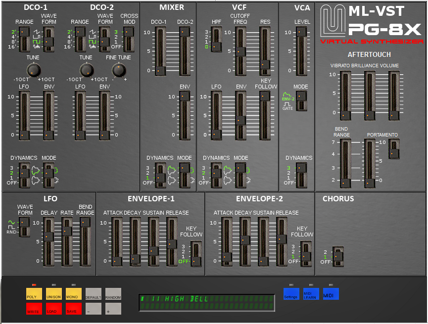Screen dimensions: 428x324
Task: Click DCO-1 WAVE FORM selector switch
Action: (48, 39)
